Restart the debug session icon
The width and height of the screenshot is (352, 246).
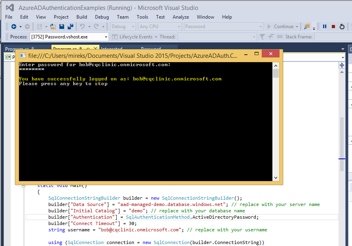(x=342, y=27)
